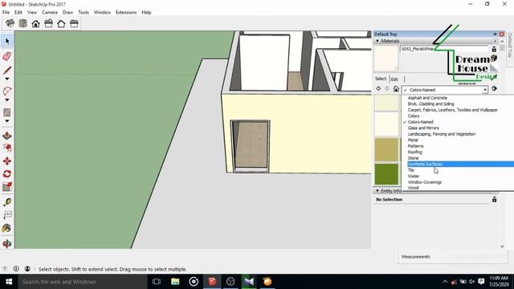The width and height of the screenshot is (514, 289).
Task: Select the Scale tool
Action: click(x=7, y=187)
